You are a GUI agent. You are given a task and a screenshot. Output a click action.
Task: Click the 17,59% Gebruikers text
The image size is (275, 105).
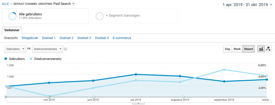30,18
